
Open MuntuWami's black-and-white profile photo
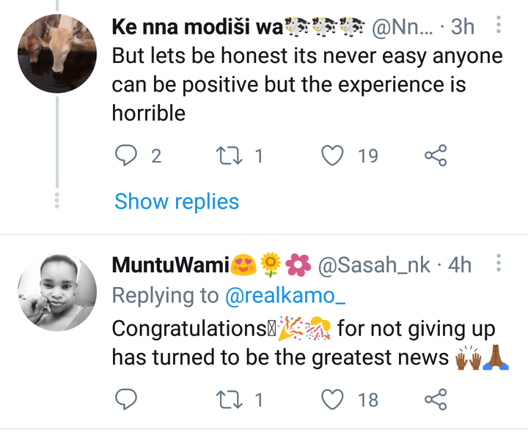coord(57,292)
